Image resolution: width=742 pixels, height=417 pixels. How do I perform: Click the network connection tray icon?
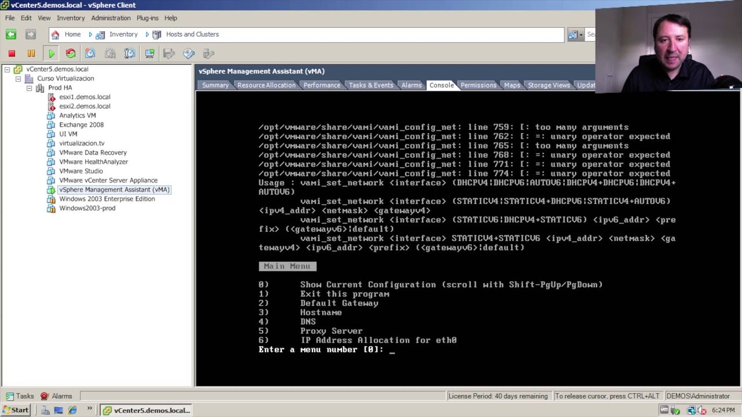click(x=691, y=410)
